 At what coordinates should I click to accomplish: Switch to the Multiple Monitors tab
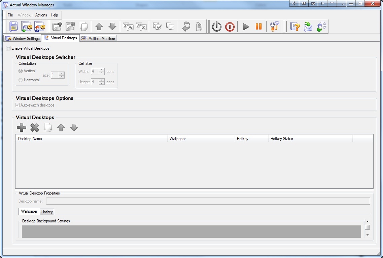[x=98, y=39]
